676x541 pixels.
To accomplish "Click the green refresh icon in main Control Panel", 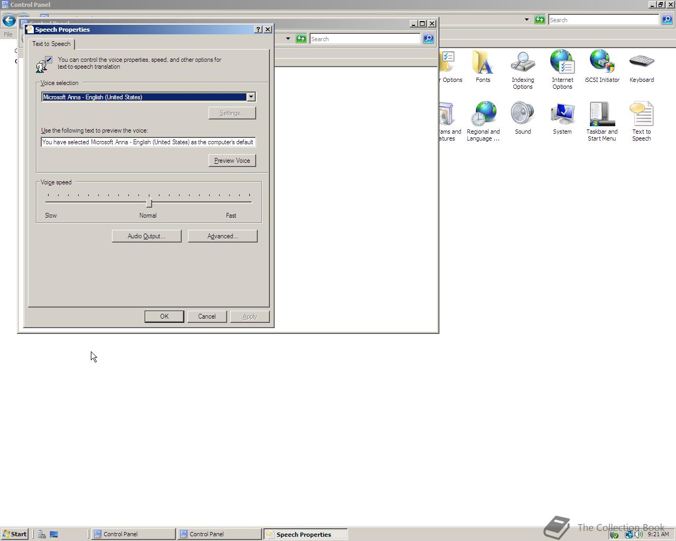I will 539,20.
